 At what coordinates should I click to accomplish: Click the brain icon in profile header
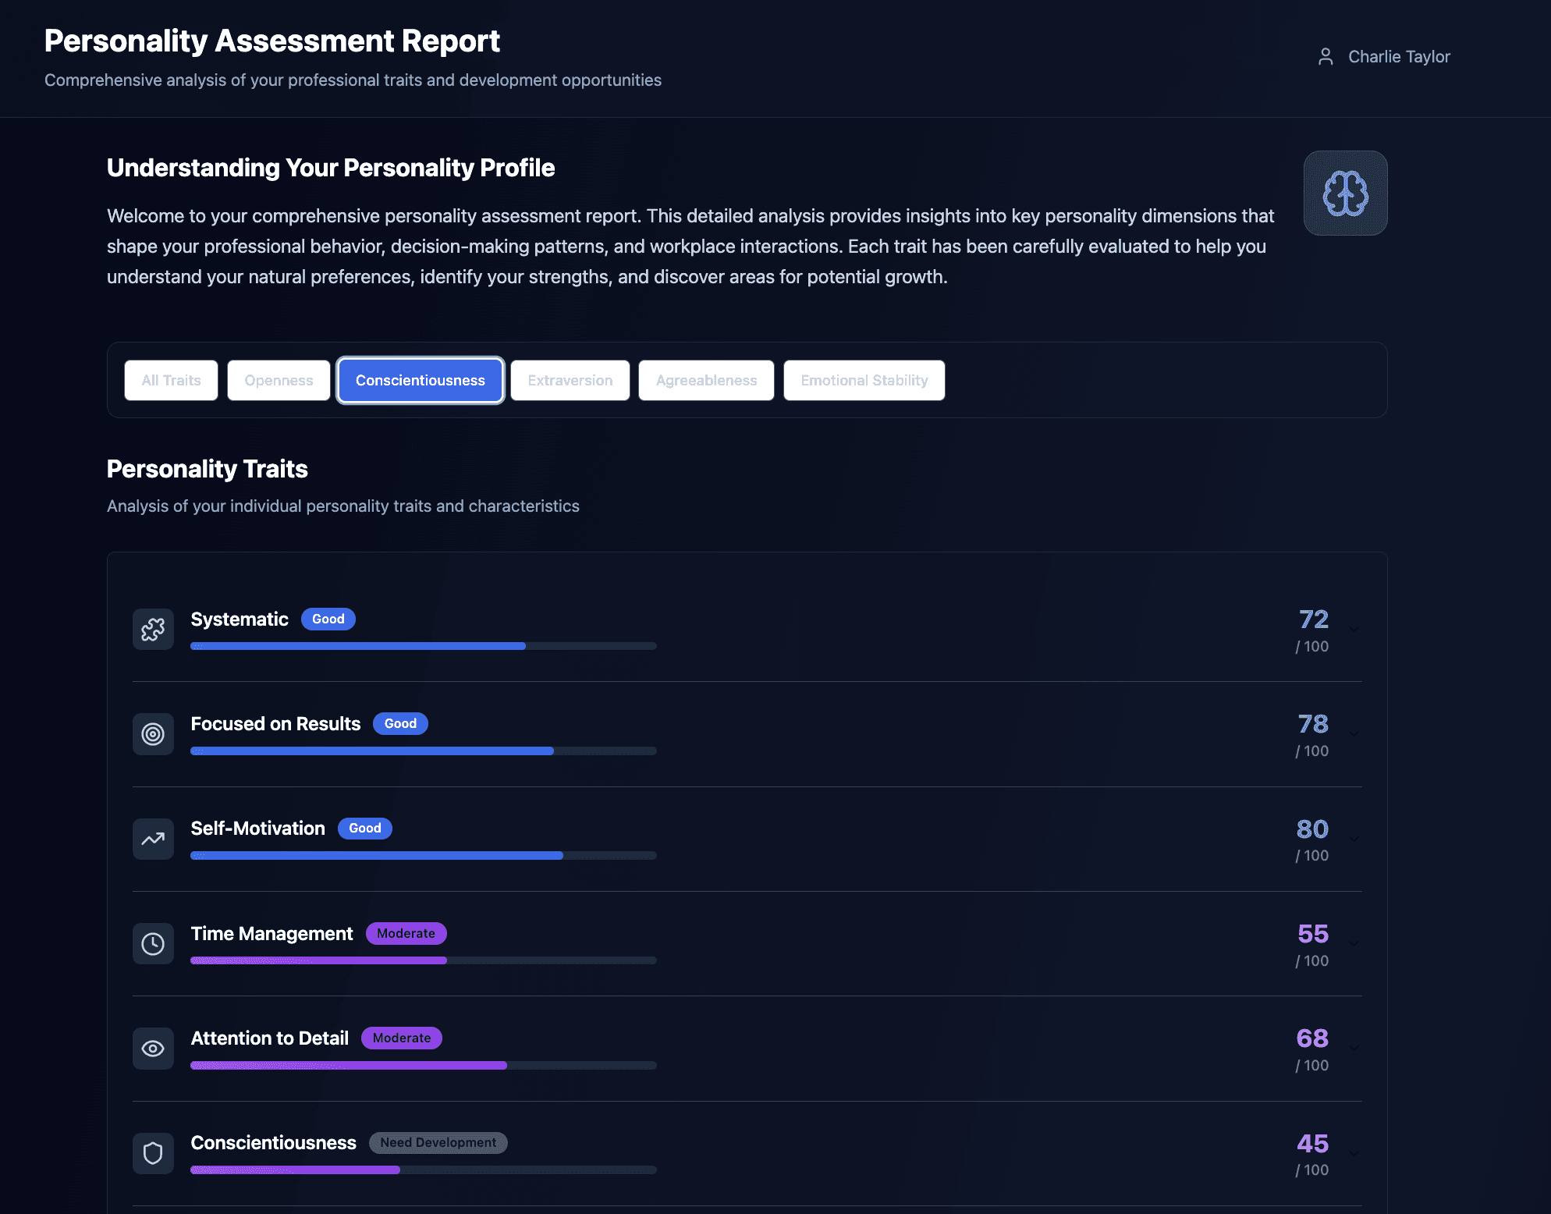1345,193
